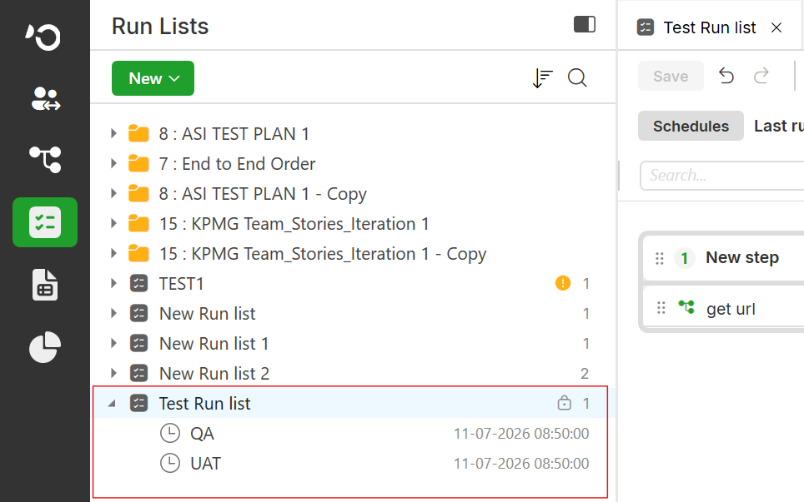Collapse the Test Run list item
The image size is (804, 502).
pyautogui.click(x=113, y=404)
